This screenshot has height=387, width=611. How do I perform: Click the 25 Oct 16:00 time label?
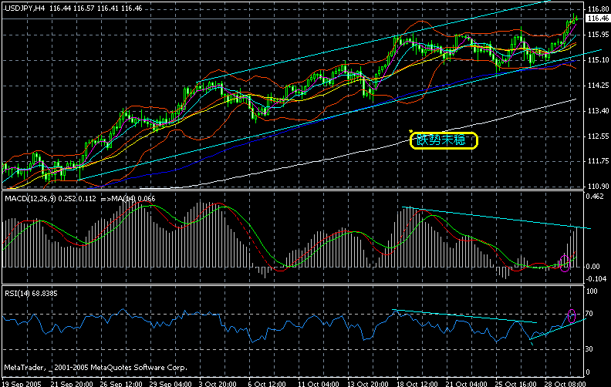tap(516, 384)
